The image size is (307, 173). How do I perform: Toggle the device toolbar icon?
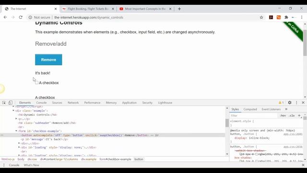tap(11, 102)
